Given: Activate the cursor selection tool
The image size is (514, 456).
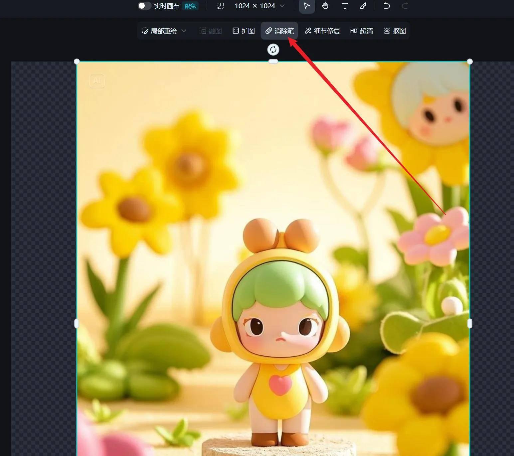Looking at the screenshot, I should tap(307, 6).
